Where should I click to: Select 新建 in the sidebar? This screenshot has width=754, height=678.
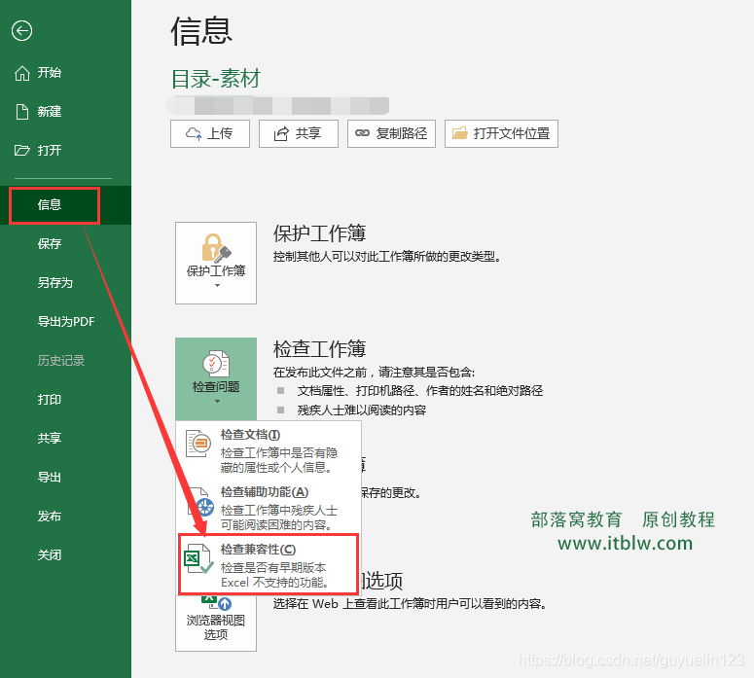pyautogui.click(x=49, y=112)
